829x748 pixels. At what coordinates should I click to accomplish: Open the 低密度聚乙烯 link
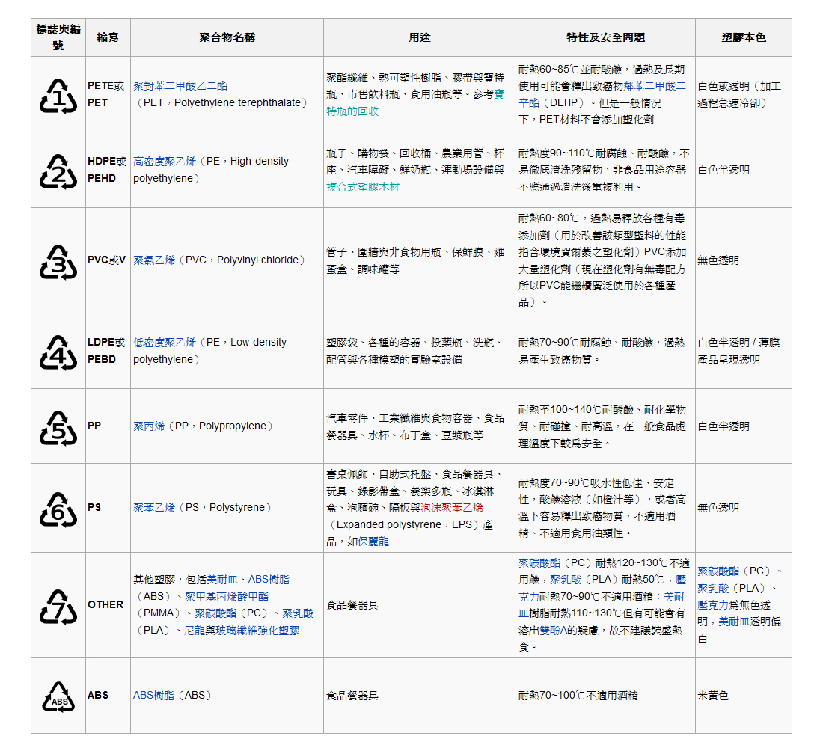click(x=165, y=343)
